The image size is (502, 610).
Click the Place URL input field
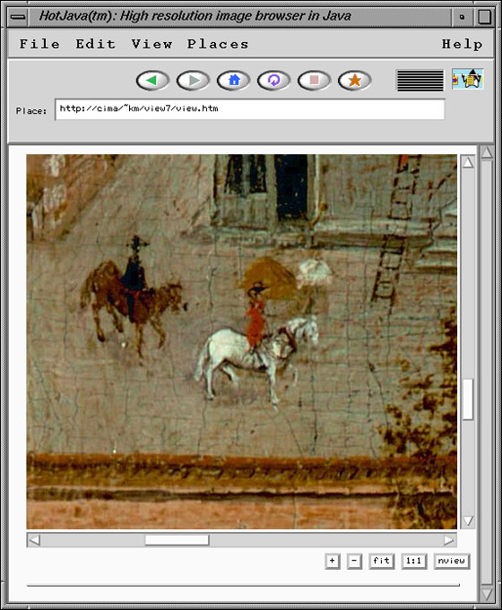(x=249, y=109)
